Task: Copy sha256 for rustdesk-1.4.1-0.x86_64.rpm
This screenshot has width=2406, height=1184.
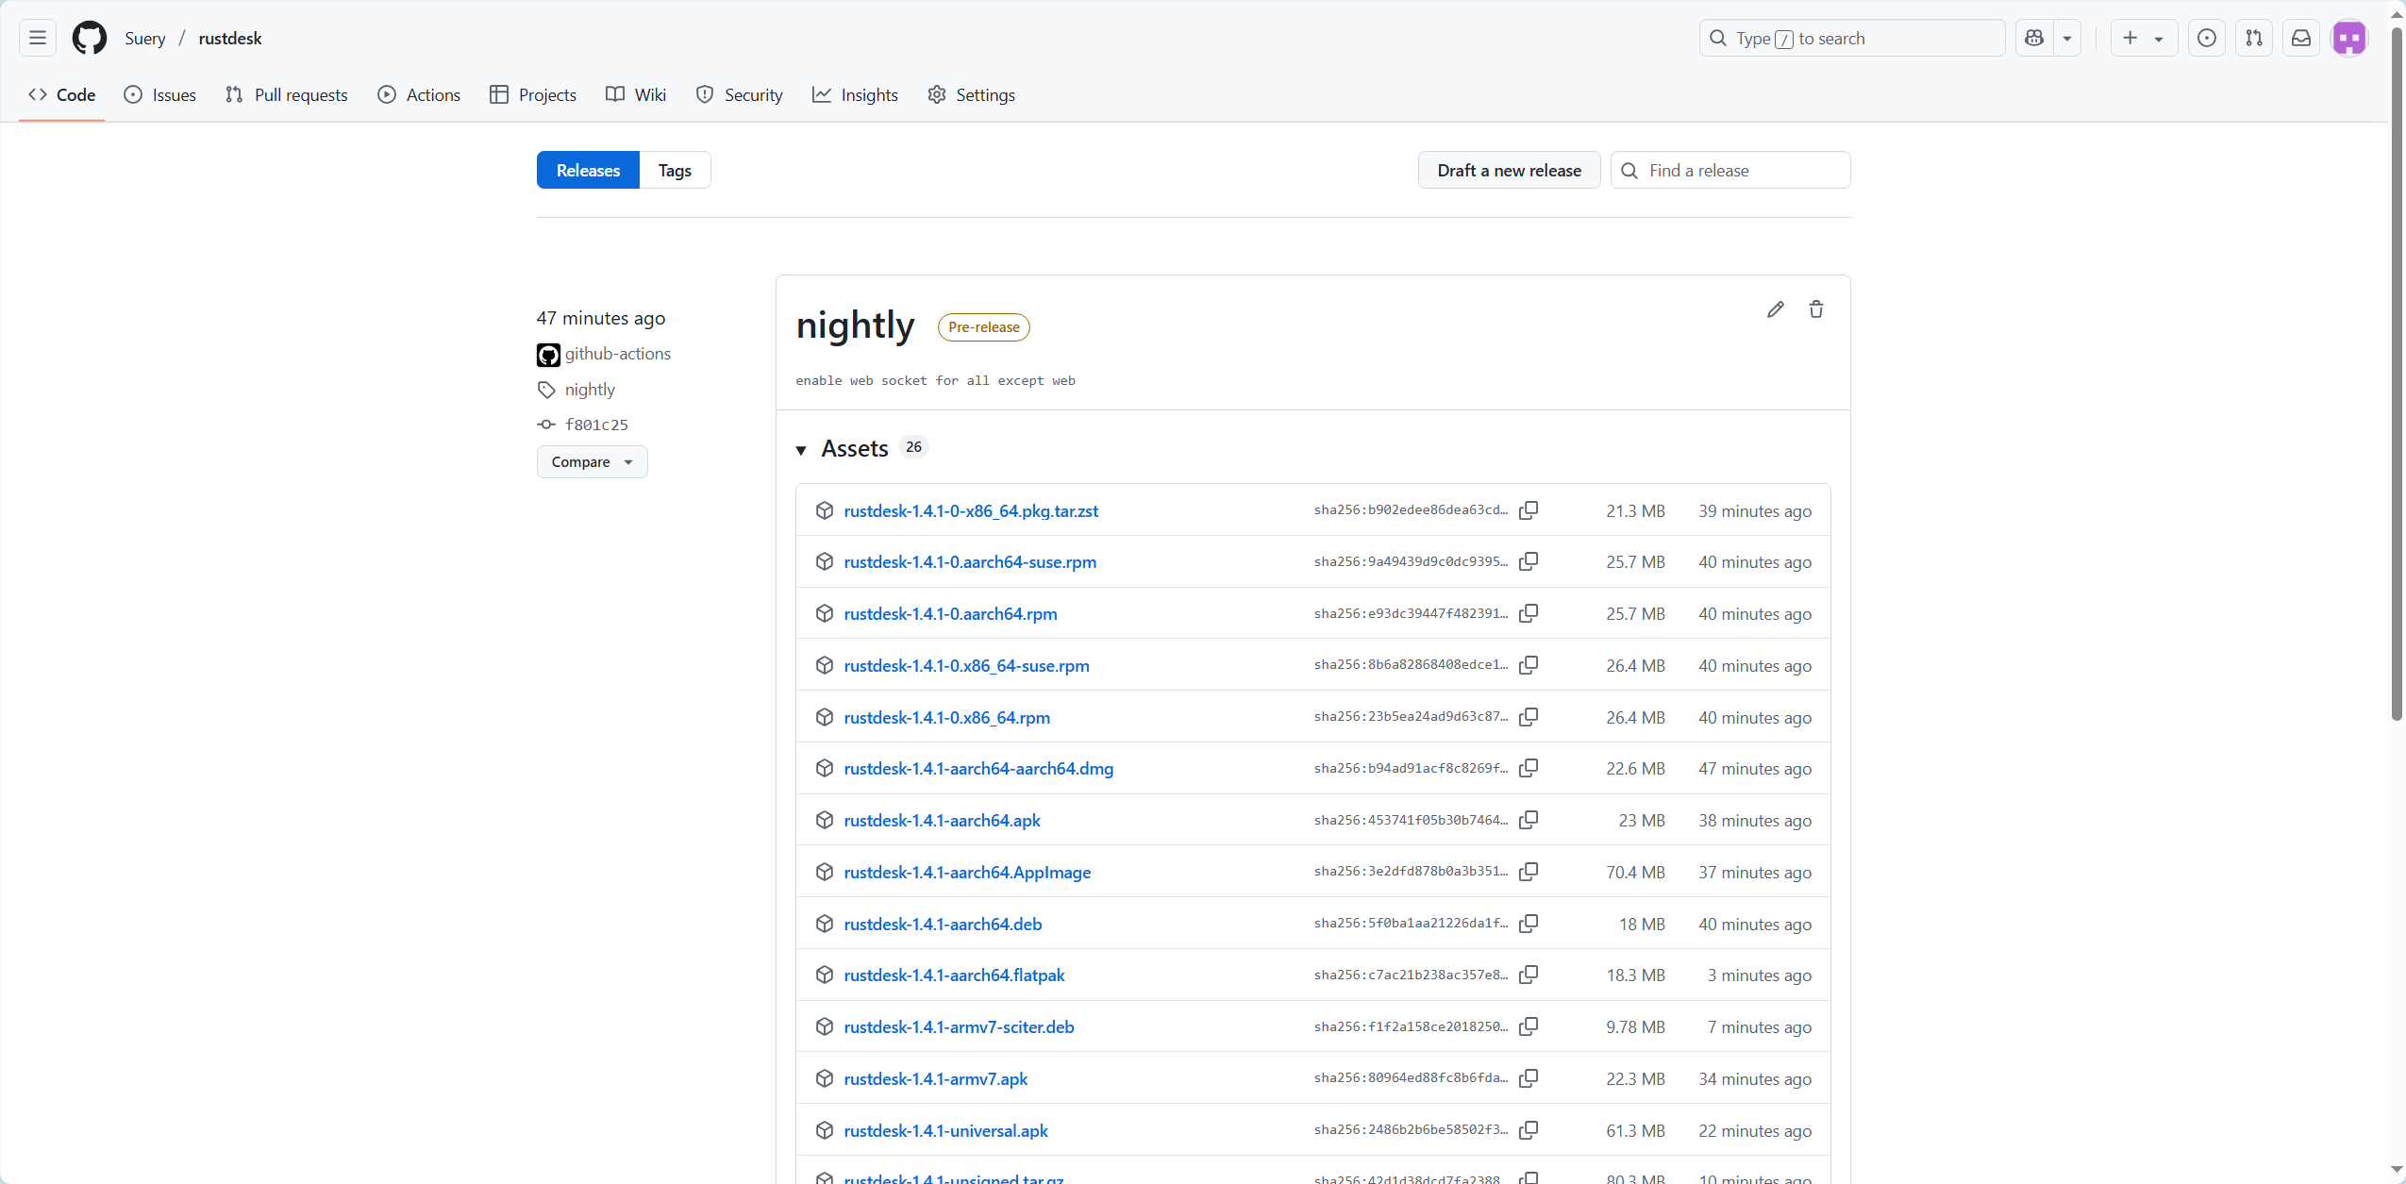Action: click(x=1529, y=717)
